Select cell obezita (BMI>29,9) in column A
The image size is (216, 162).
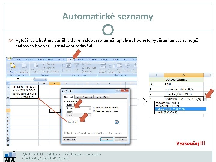(24, 97)
